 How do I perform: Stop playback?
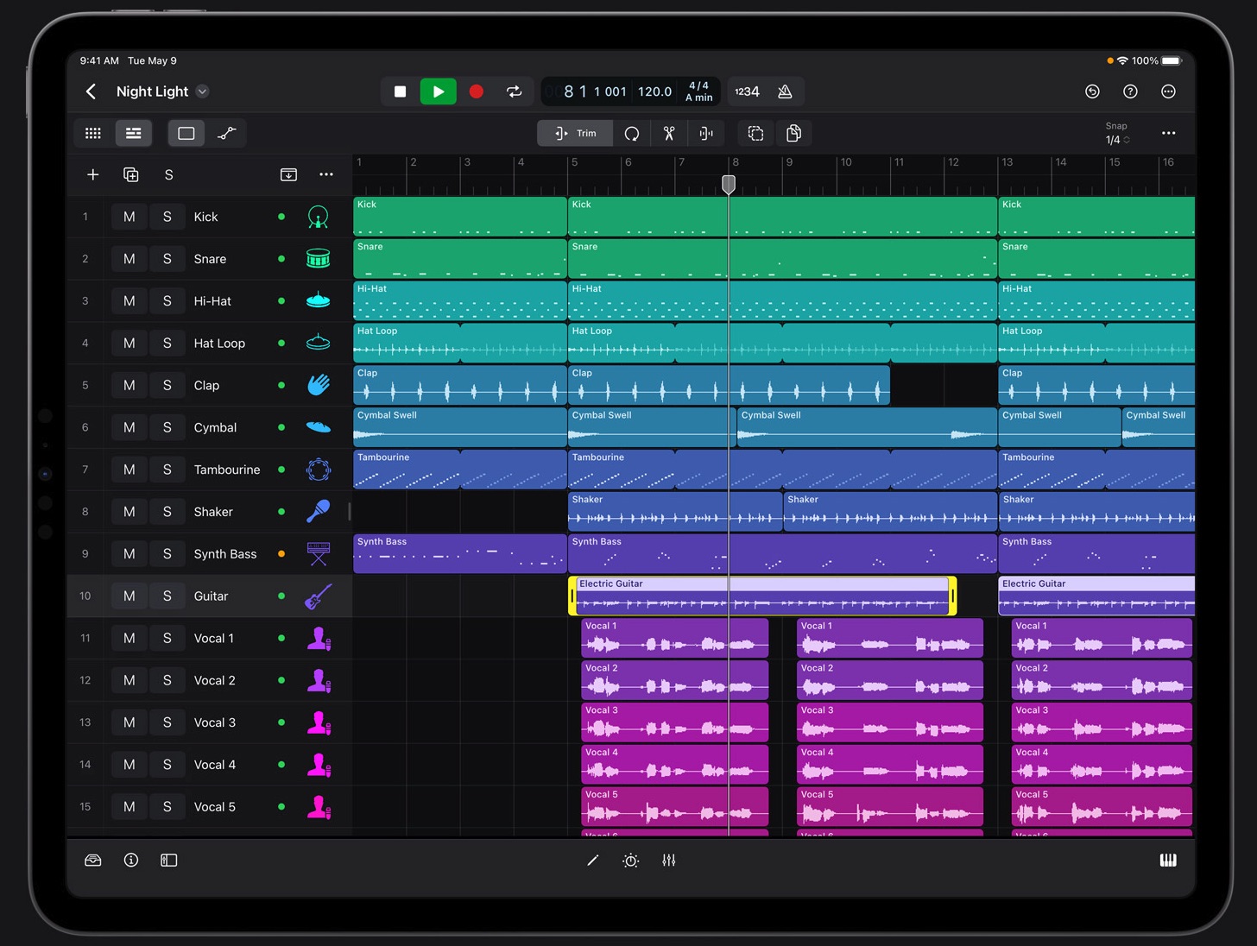coord(400,91)
